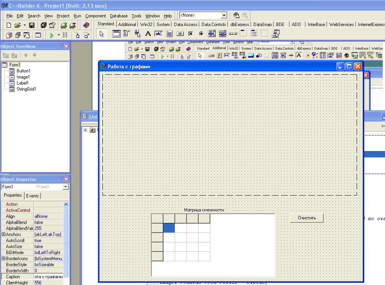Click the Open file folder icon
Viewport: 385px width, 285px height.
pyautogui.click(x=18, y=25)
